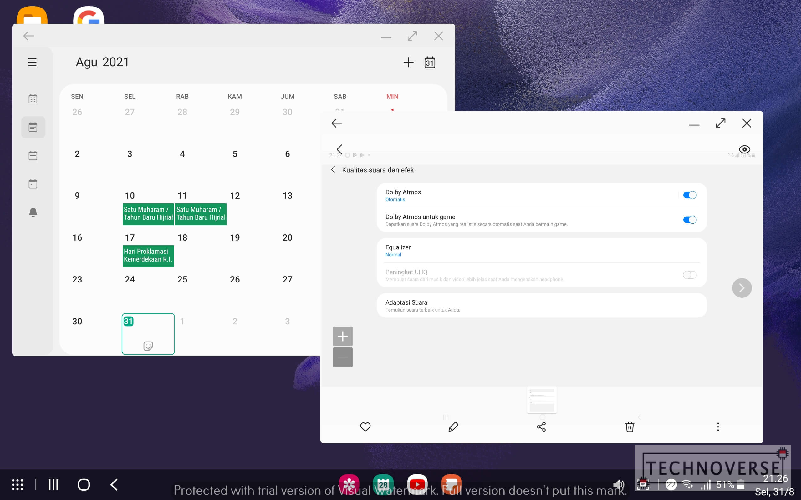This screenshot has height=500, width=801.
Task: Show next image with right arrow button
Action: coord(742,288)
